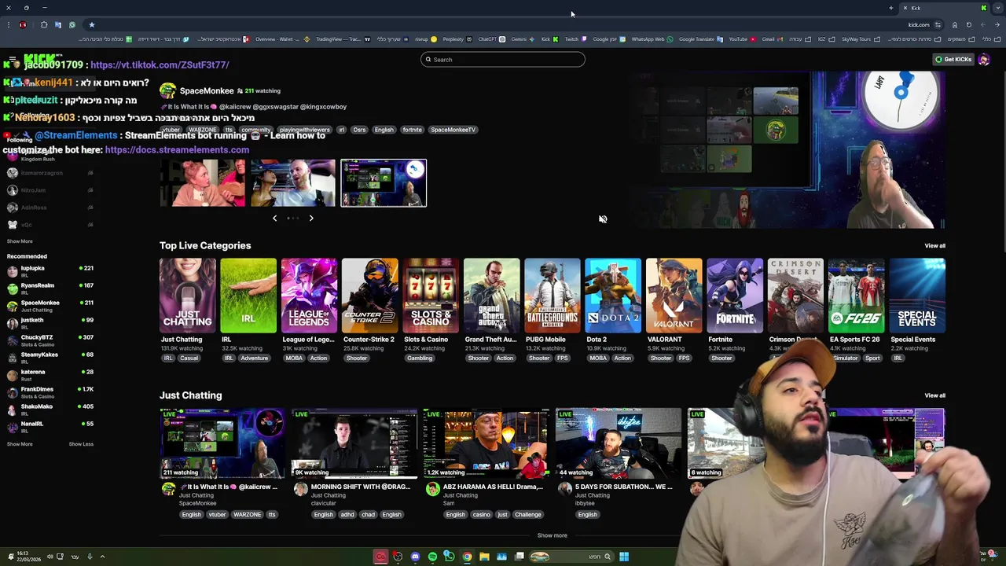
Task: Click the microphone icon in system tray
Action: [90, 557]
